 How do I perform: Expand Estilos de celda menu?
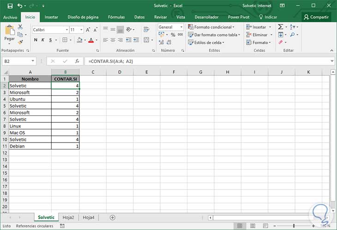(x=223, y=42)
